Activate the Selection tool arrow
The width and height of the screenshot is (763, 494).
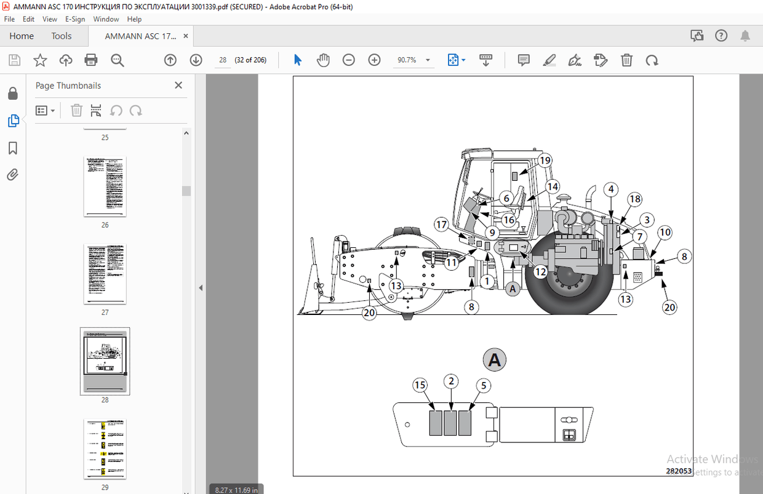[297, 60]
